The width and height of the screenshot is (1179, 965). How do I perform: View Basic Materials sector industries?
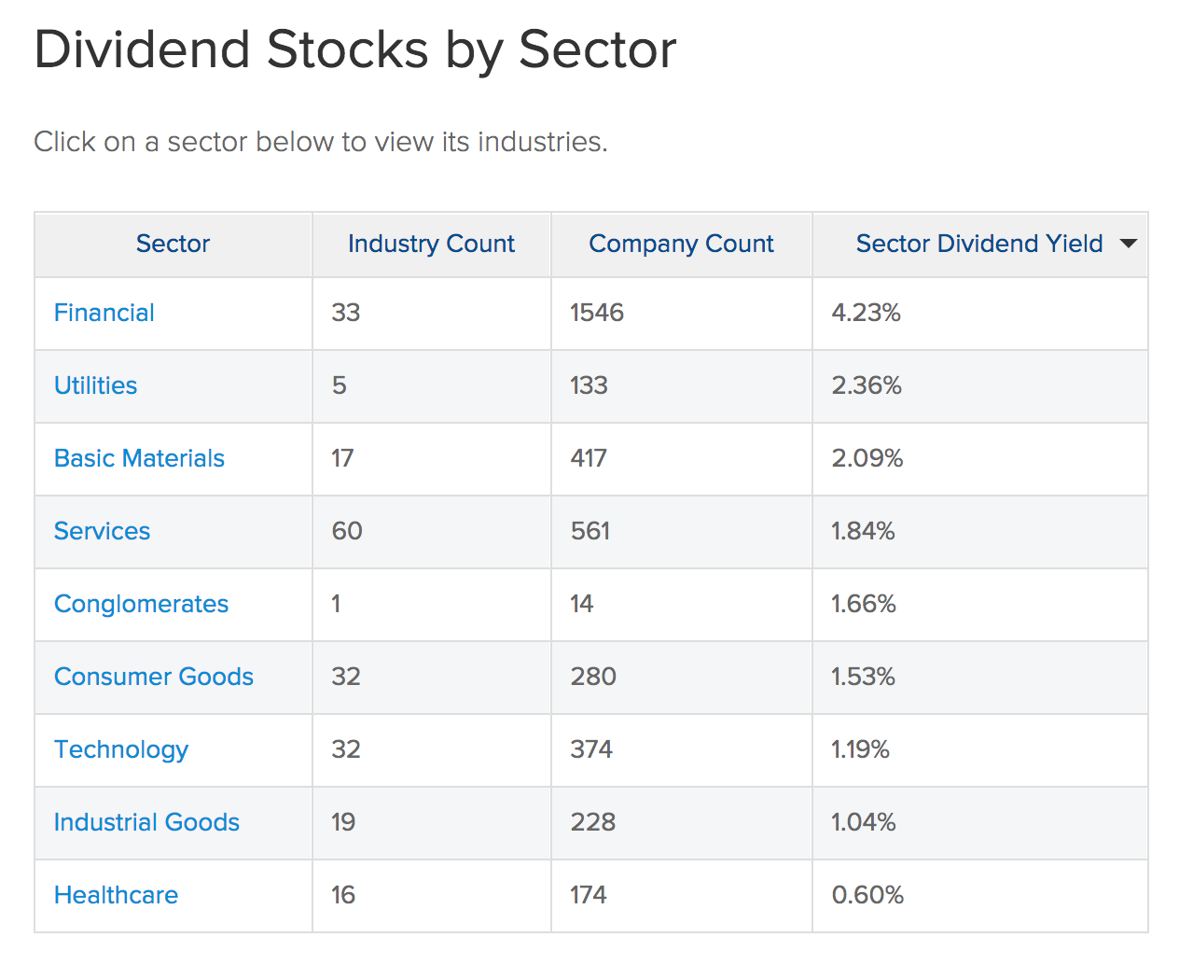pos(139,458)
